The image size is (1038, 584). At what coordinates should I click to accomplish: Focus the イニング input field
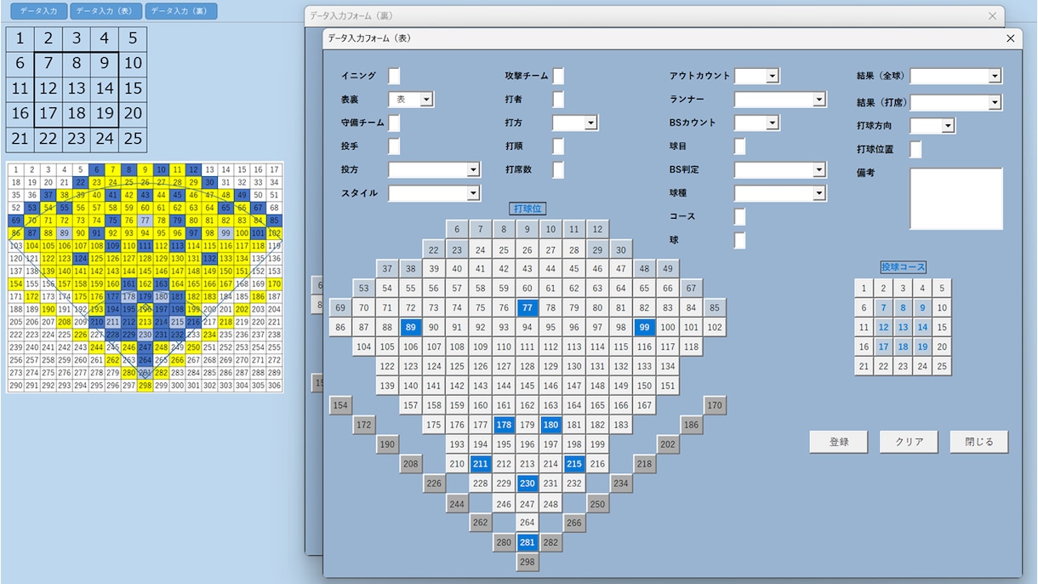pos(394,76)
